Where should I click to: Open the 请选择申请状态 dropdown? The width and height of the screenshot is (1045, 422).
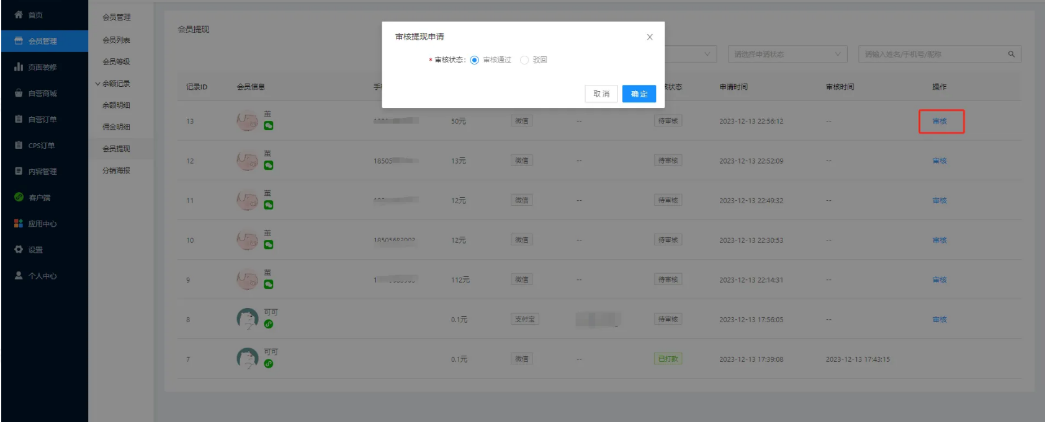787,55
